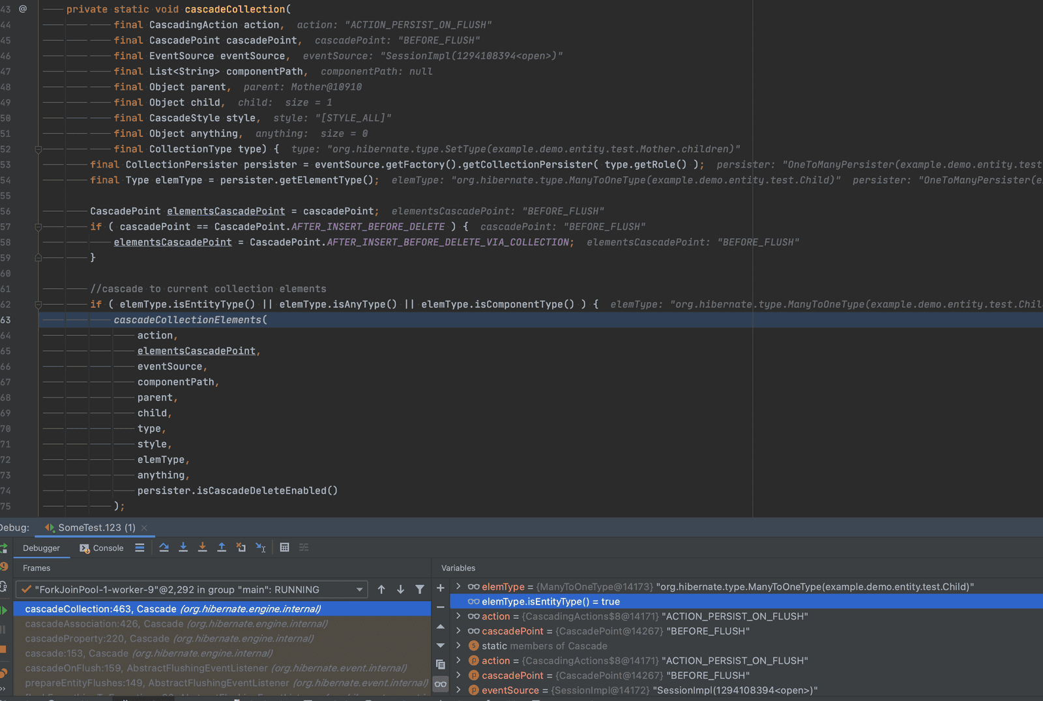1043x701 pixels.
Task: Click elementsCascadePoint variable on line 56
Action: (x=226, y=211)
